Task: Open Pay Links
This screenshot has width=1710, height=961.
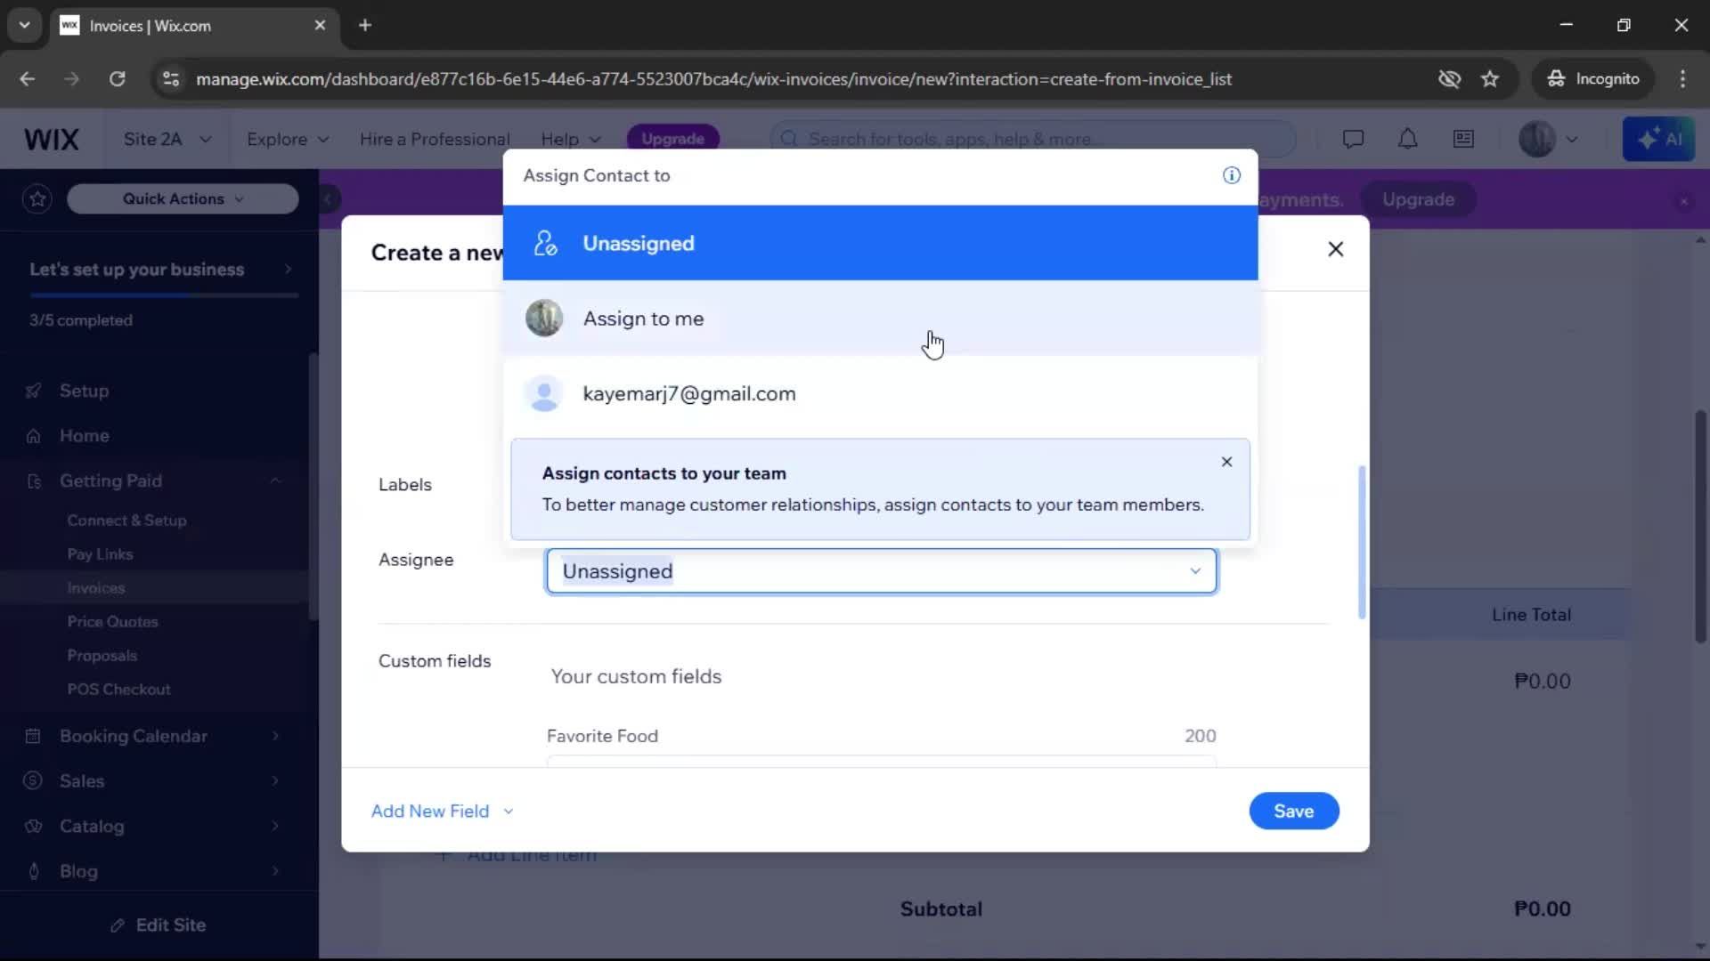Action: click(100, 554)
